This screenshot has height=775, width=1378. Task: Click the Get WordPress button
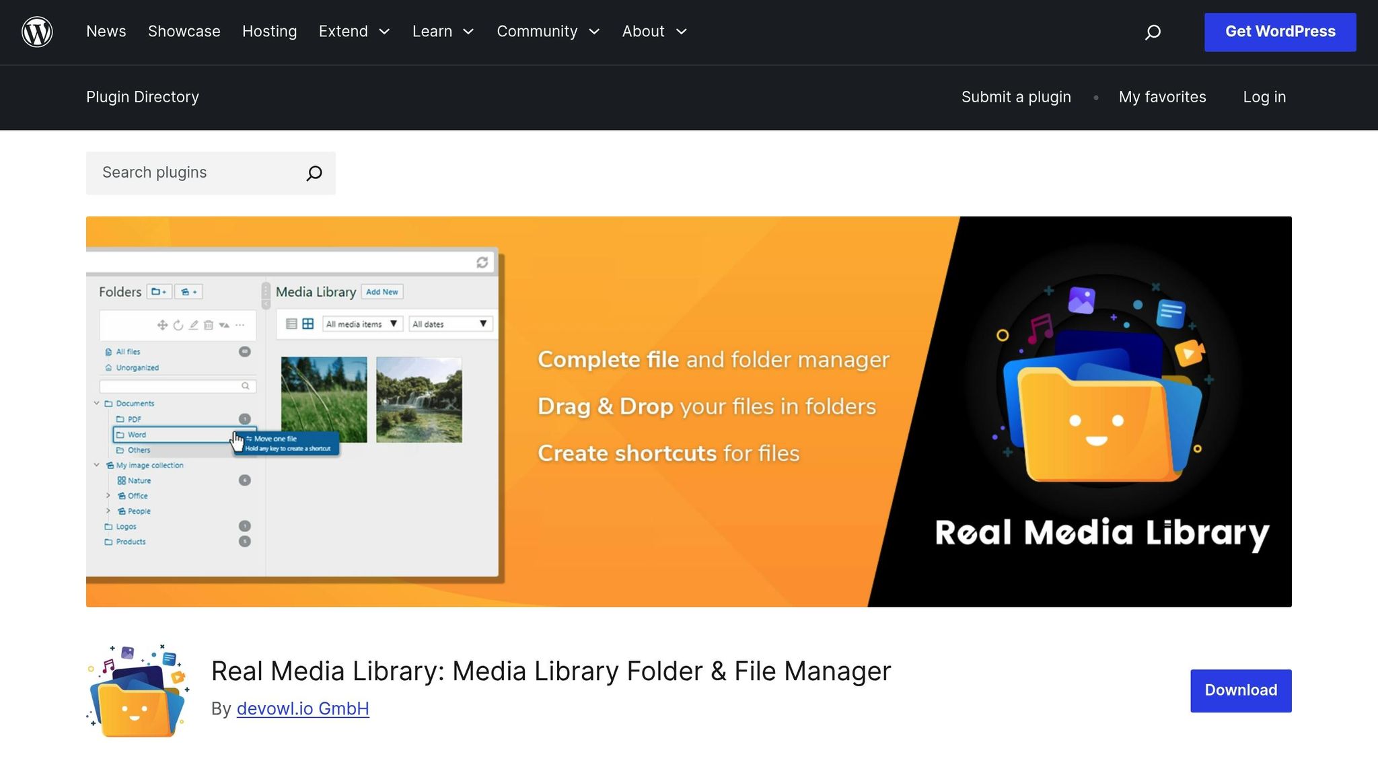click(x=1280, y=32)
